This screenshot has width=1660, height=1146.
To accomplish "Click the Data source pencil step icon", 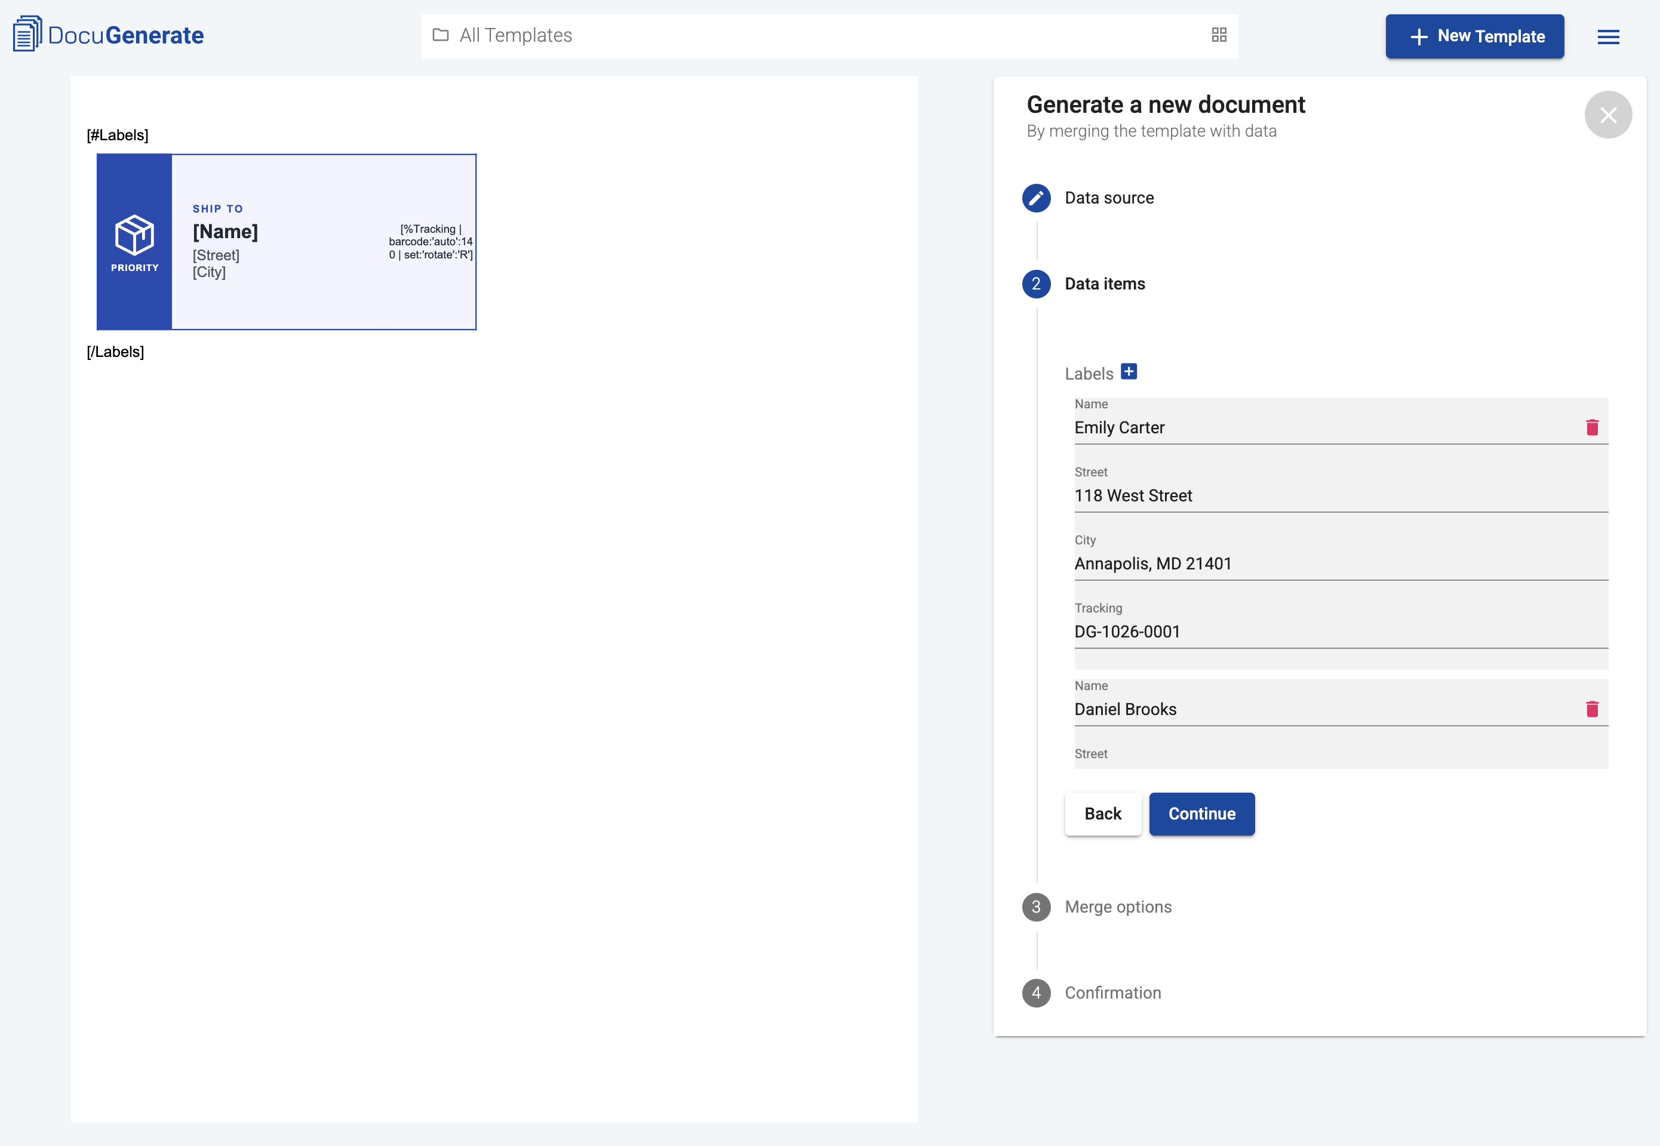I will [1036, 198].
